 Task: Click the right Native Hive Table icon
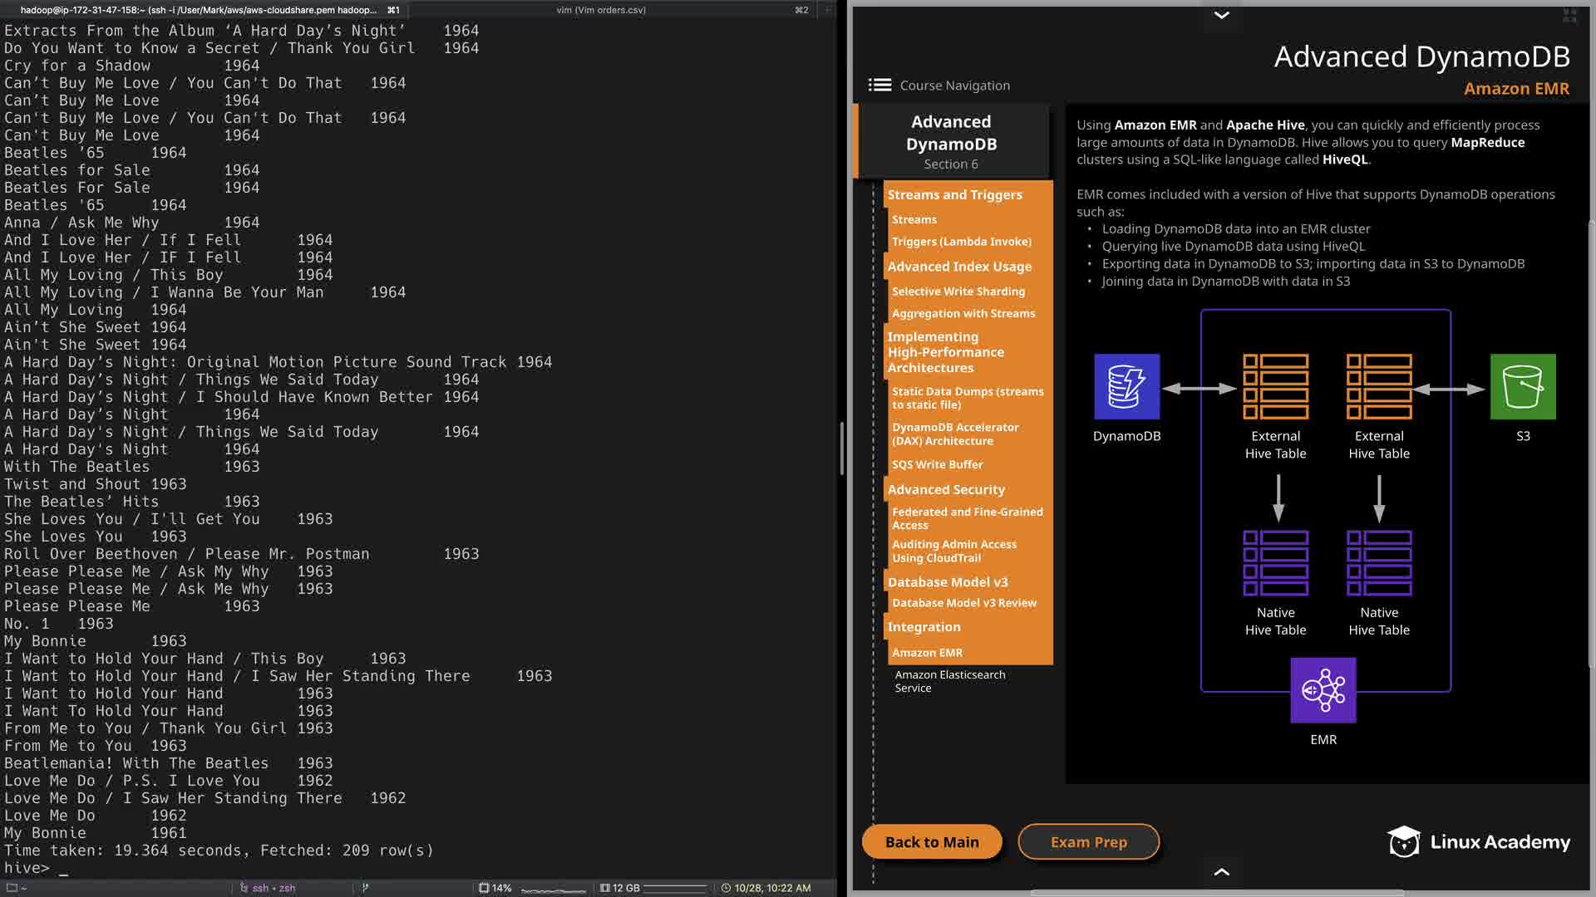point(1378,563)
